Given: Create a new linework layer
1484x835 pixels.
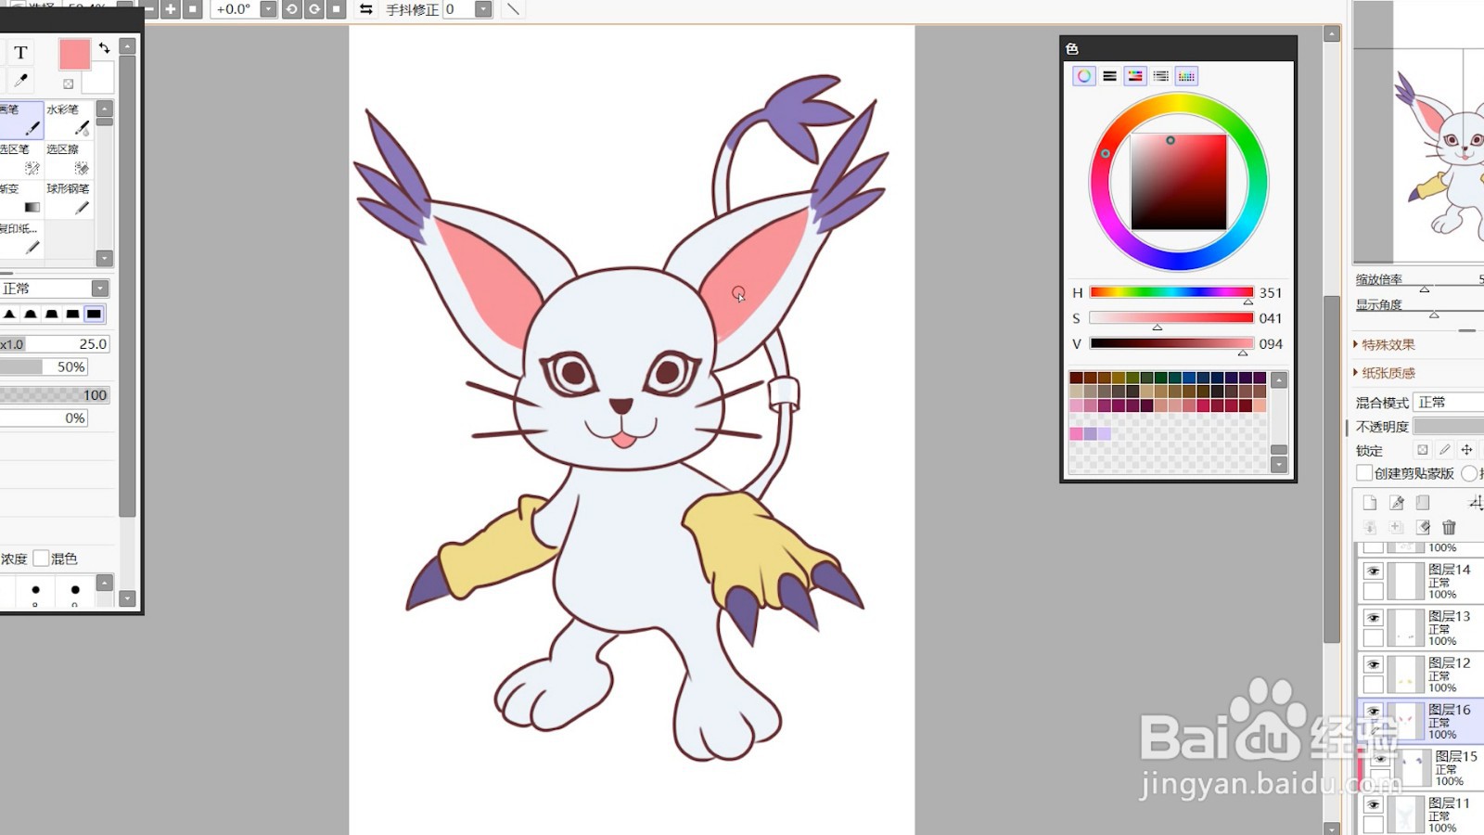Looking at the screenshot, I should click(1397, 503).
